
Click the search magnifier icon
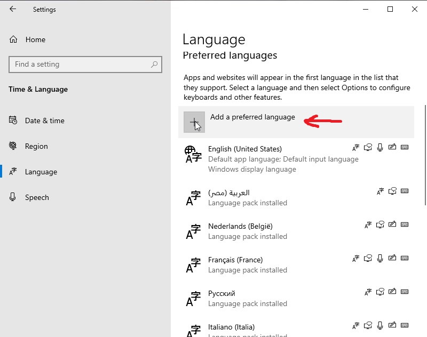[x=154, y=65]
